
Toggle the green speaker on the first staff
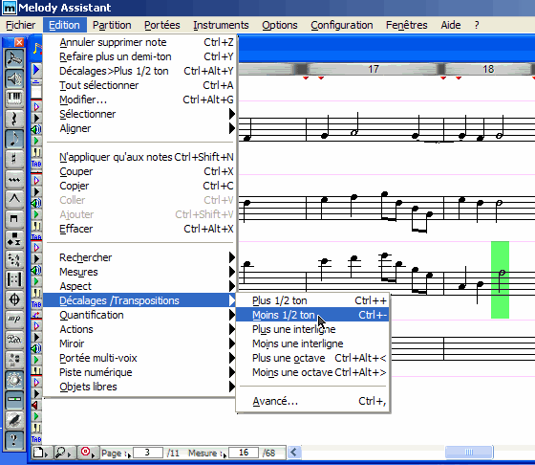36,129
